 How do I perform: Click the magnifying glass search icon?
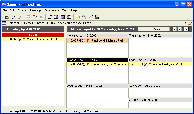click(x=90, y=17)
